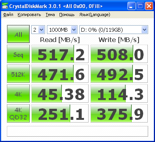155x142 pixels.
Task: Open the Тема menu
Action: [x=50, y=15]
